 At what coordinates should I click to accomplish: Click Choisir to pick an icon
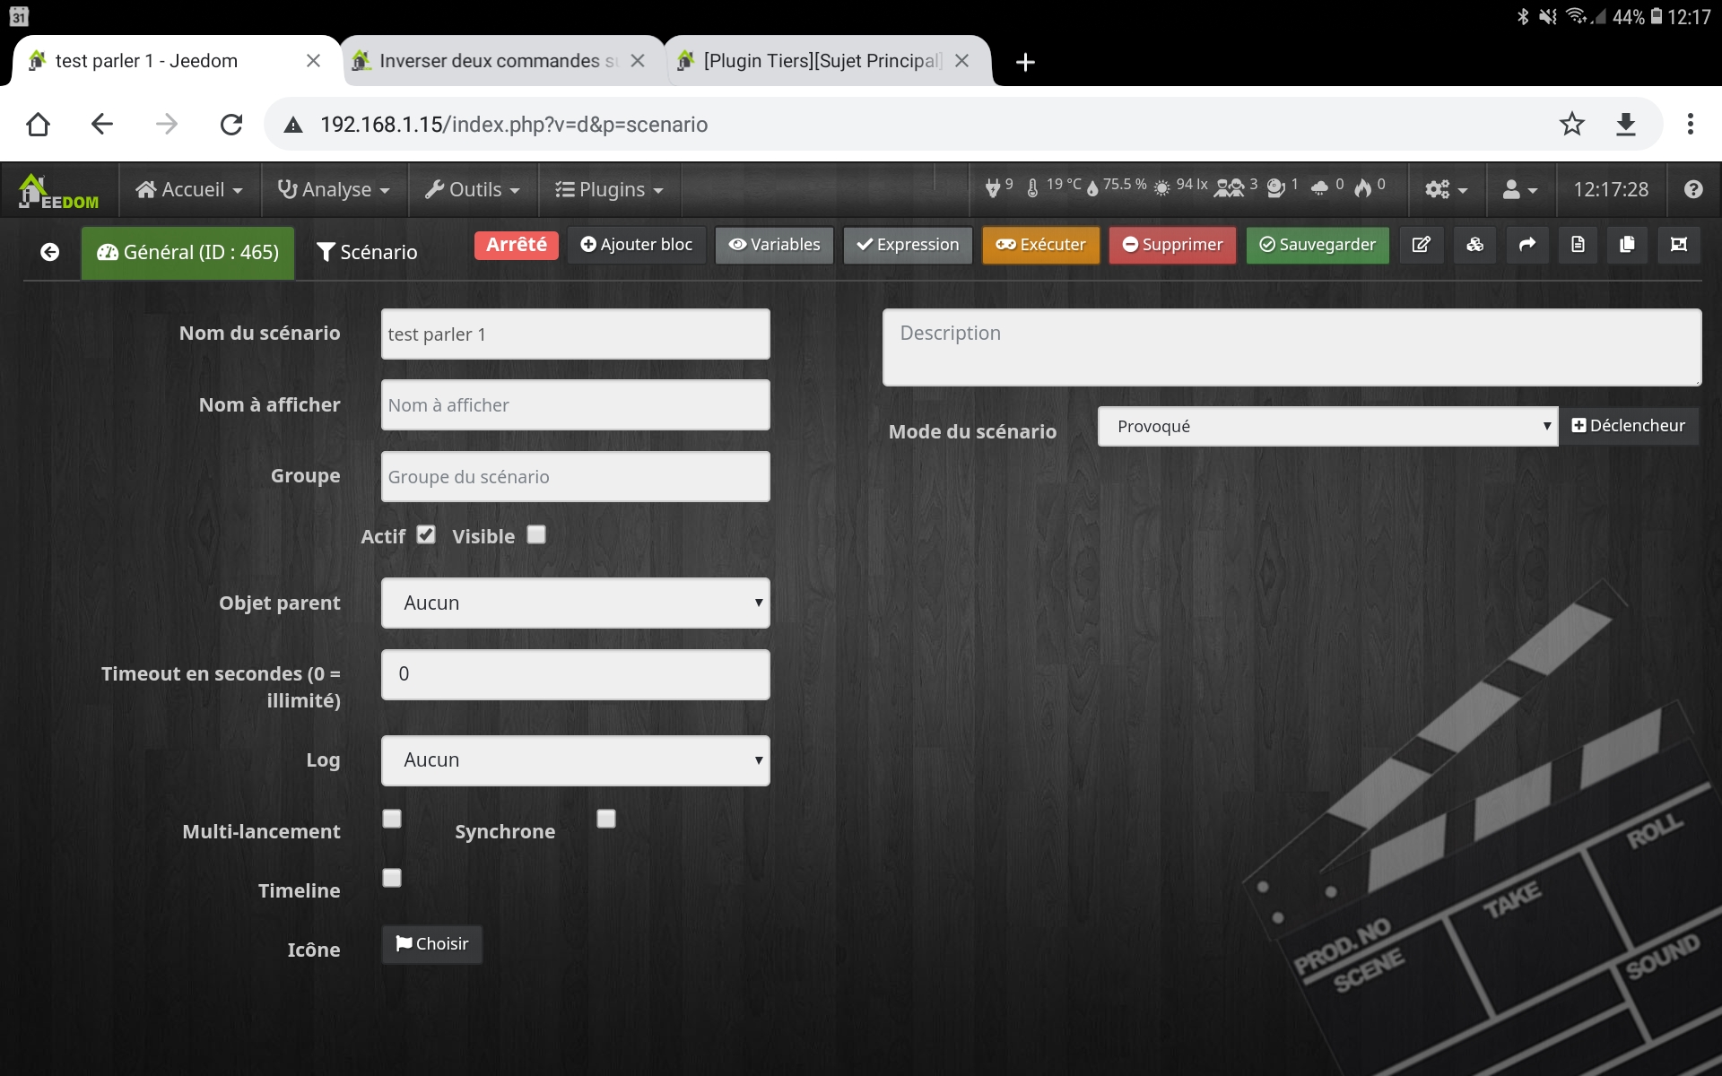coord(432,944)
